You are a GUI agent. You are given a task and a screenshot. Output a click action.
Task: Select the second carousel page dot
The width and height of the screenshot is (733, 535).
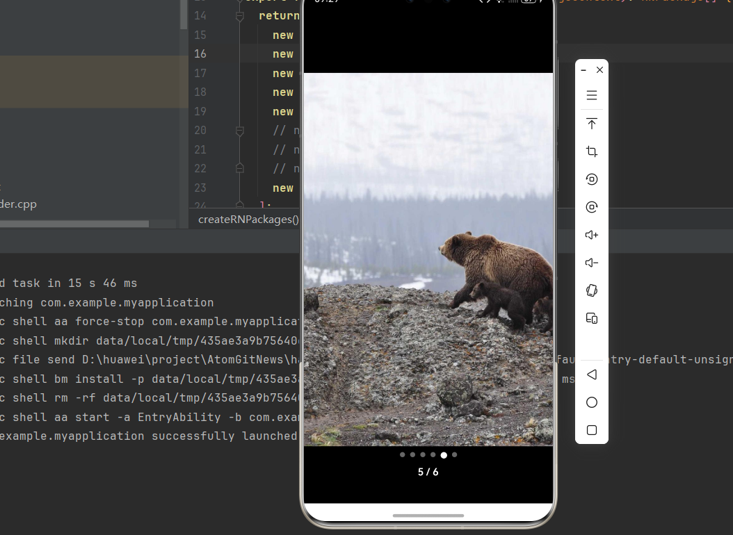click(413, 454)
